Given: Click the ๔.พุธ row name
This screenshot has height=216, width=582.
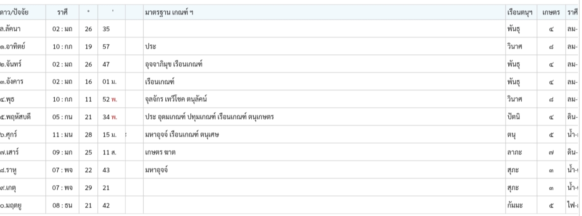Looking at the screenshot, I should click(x=7, y=98).
